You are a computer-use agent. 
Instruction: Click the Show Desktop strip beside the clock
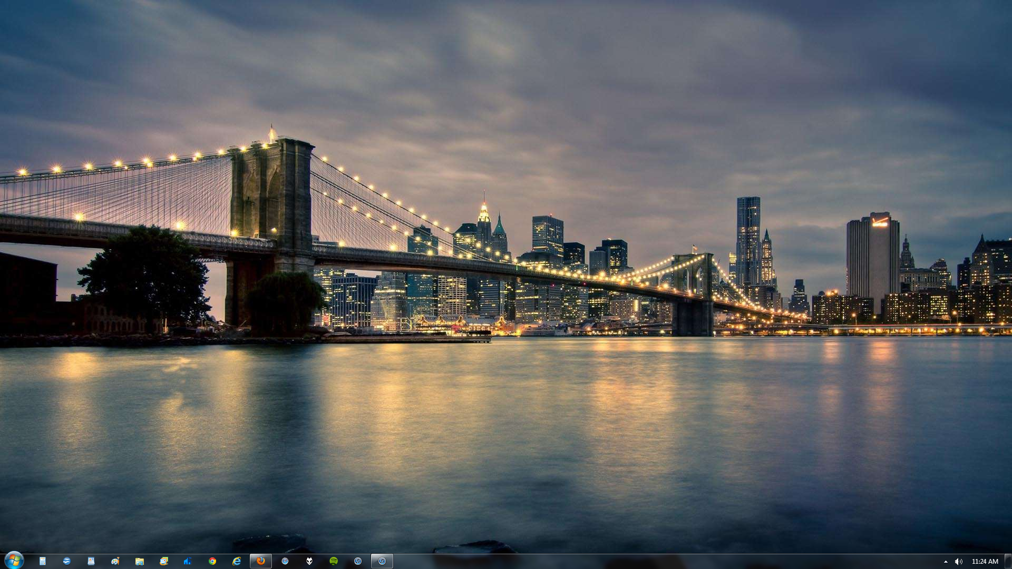pyautogui.click(x=1008, y=561)
